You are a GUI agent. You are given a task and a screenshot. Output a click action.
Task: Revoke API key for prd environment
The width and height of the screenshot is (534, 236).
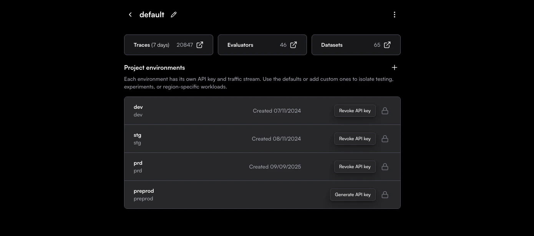355,167
